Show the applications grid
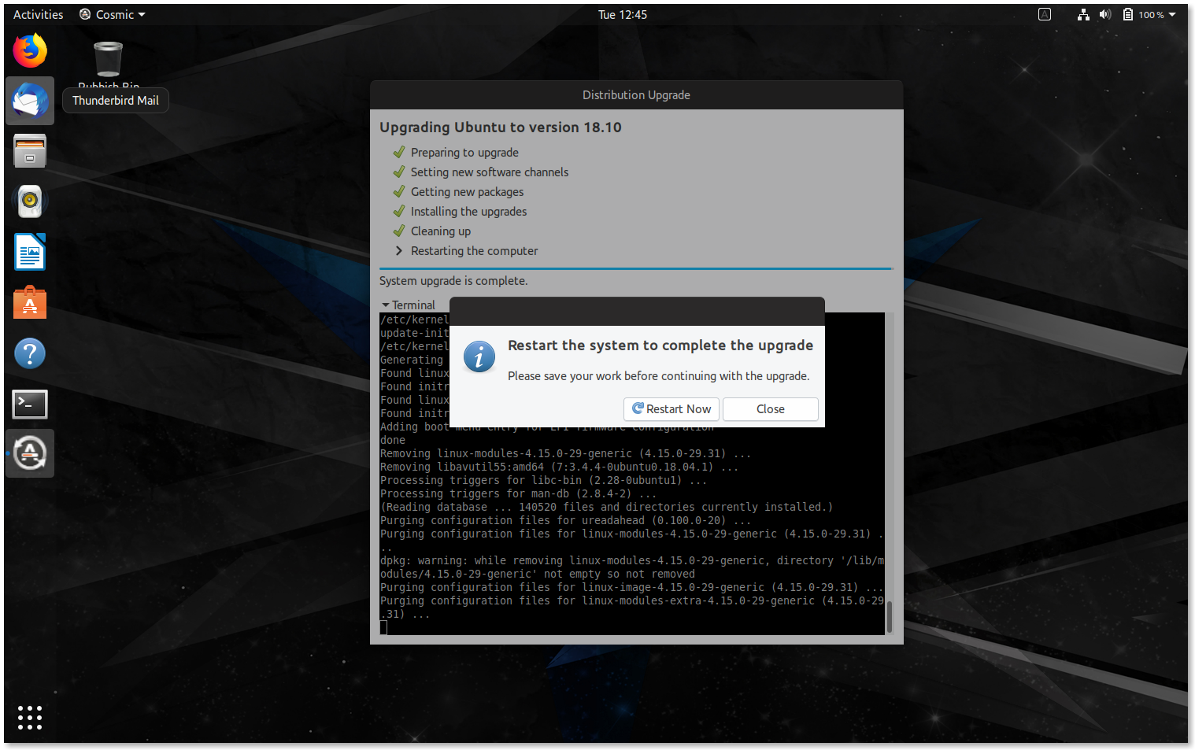 coord(30,717)
